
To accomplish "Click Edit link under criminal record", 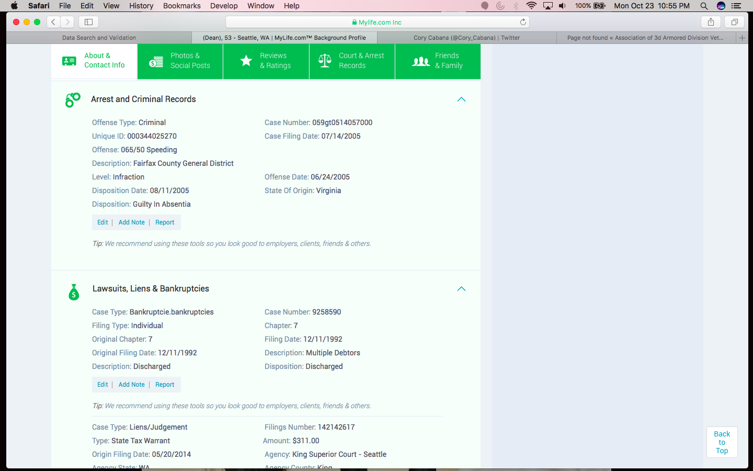I will (102, 222).
